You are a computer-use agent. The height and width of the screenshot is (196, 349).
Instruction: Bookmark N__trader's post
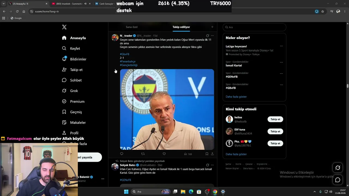(207, 154)
